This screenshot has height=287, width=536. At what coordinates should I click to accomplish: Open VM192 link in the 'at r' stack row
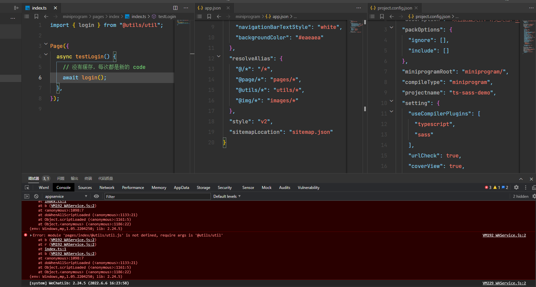point(73,244)
